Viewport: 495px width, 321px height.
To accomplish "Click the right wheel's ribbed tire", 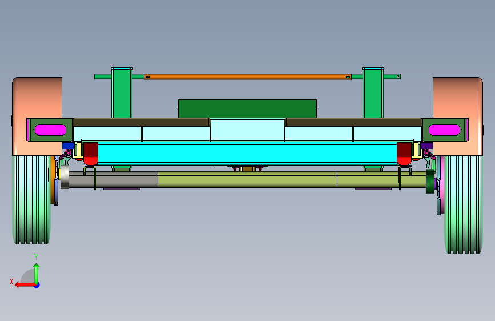I will tap(464, 204).
